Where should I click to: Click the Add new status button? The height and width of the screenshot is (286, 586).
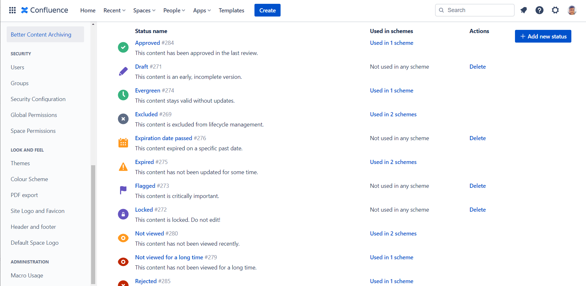click(543, 36)
